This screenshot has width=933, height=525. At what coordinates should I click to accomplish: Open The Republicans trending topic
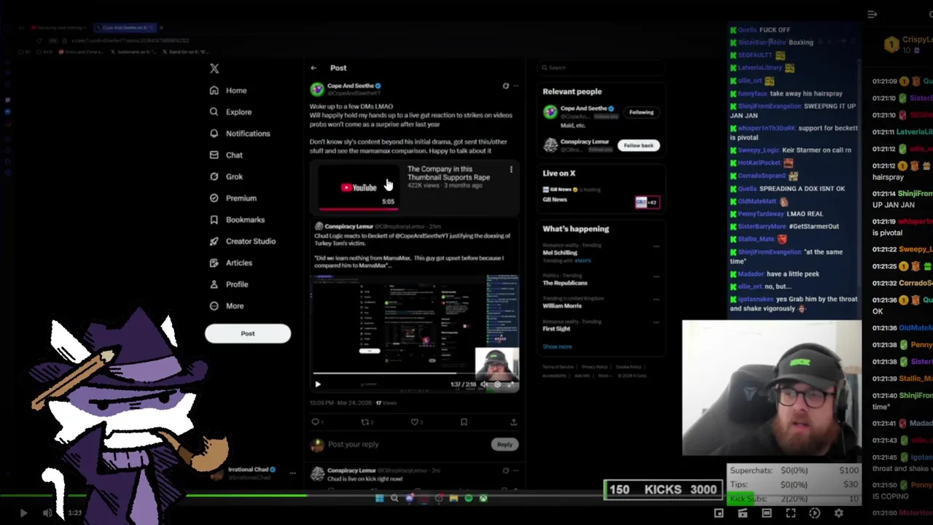pyautogui.click(x=565, y=283)
